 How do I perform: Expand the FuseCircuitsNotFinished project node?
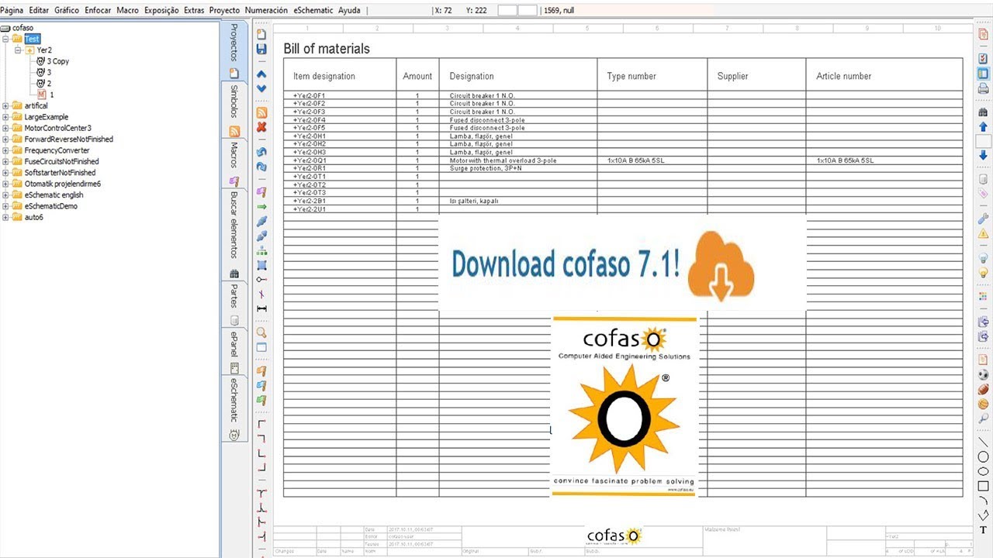click(x=6, y=161)
